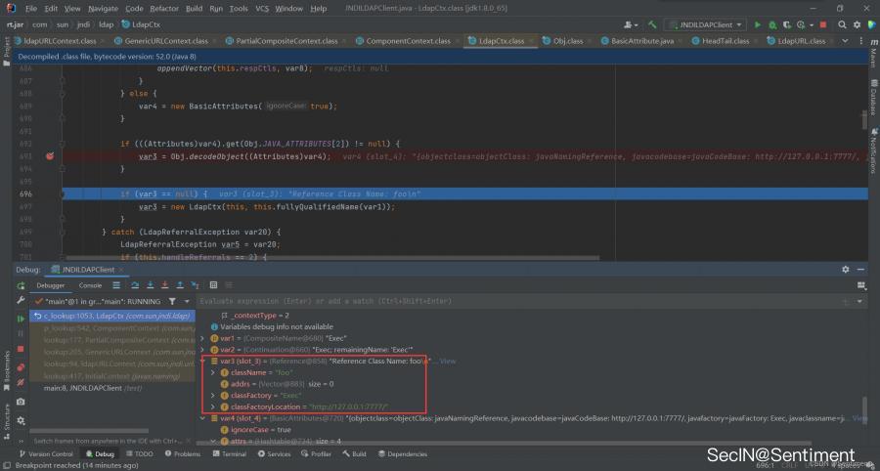
Task: Select the main:8, JNDILDAPClient stack frame
Action: tap(83, 388)
